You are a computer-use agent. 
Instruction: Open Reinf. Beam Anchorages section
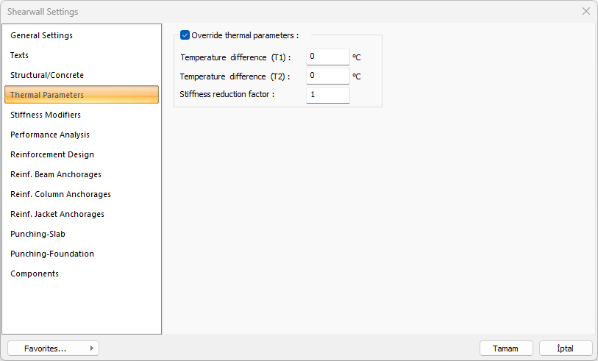tap(56, 174)
